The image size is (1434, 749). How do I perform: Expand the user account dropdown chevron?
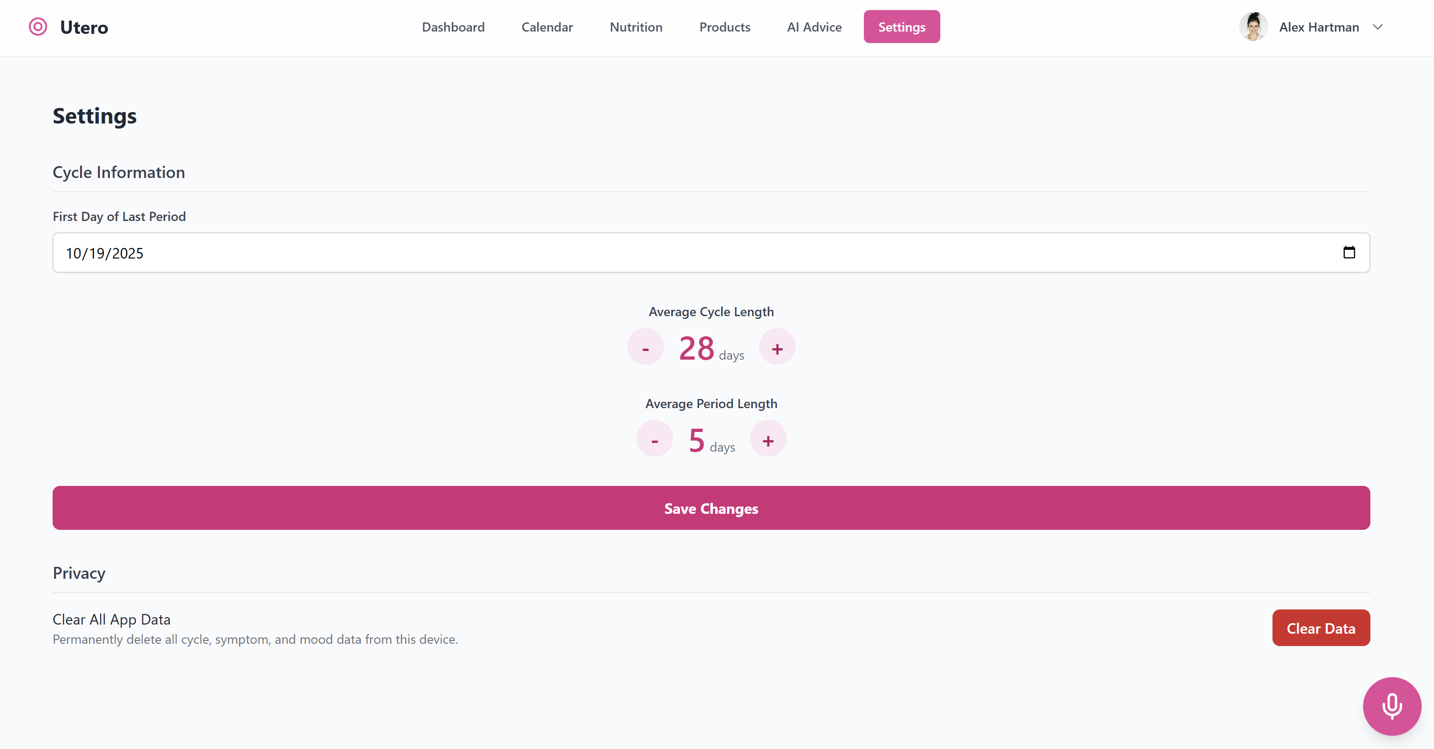tap(1378, 27)
